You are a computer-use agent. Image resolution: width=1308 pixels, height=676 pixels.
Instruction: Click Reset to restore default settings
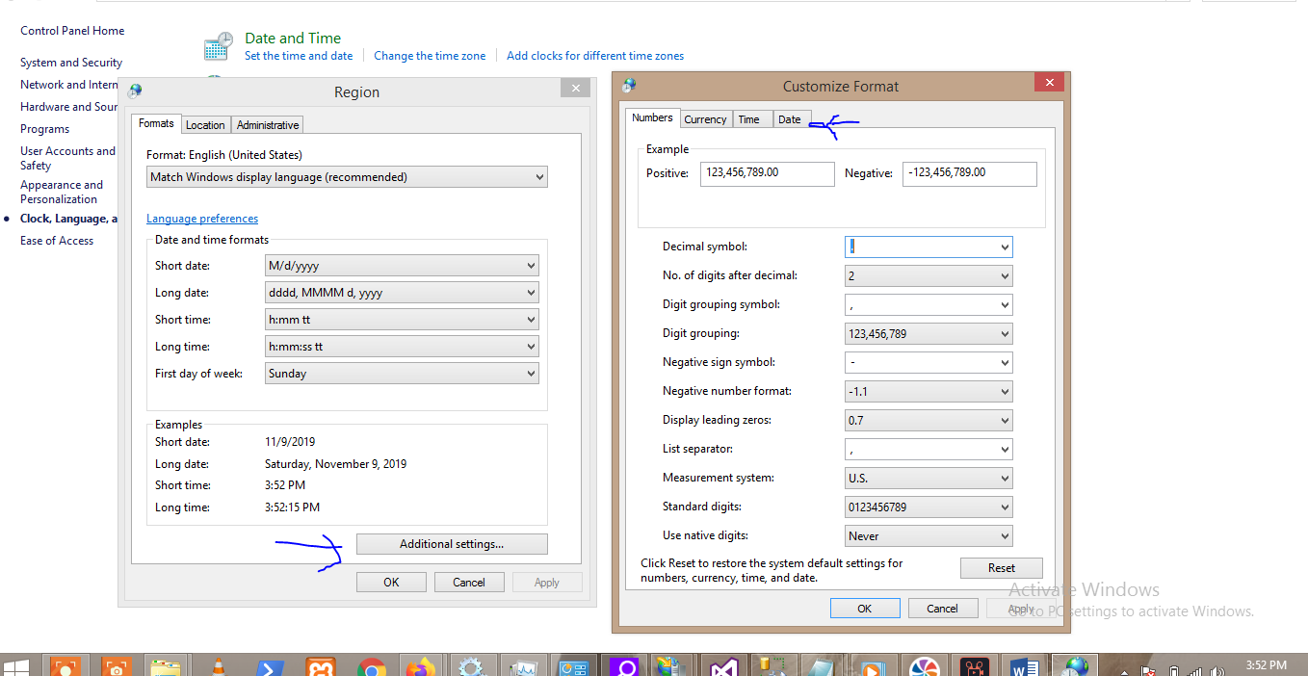[1001, 567]
